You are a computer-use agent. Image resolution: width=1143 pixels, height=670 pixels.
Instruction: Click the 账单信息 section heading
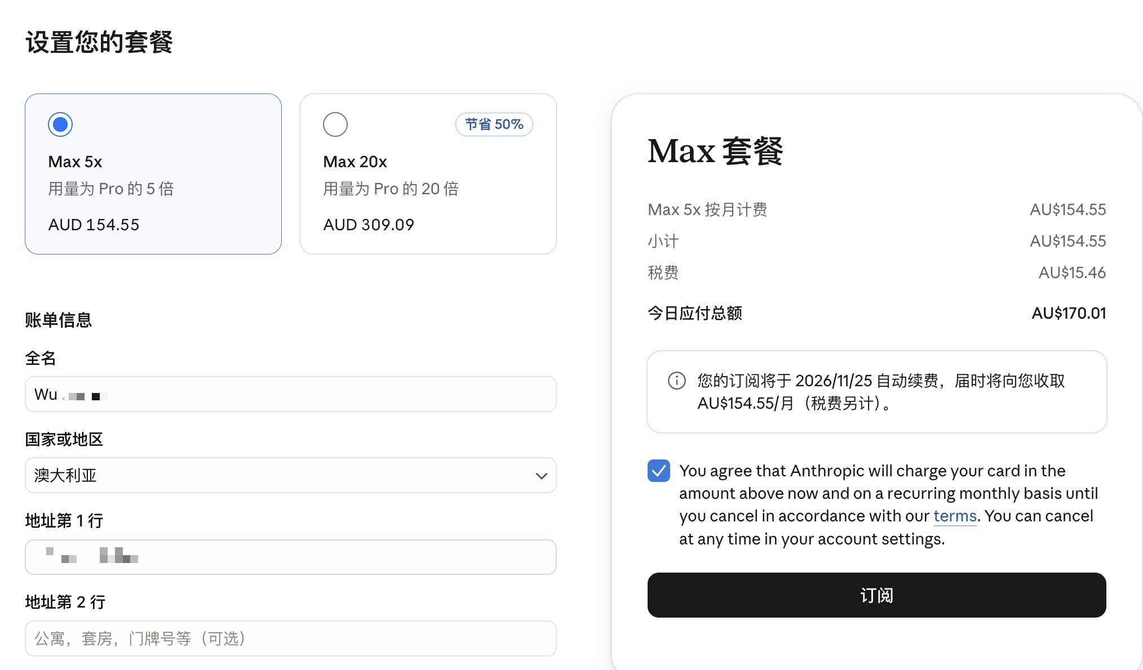(59, 320)
